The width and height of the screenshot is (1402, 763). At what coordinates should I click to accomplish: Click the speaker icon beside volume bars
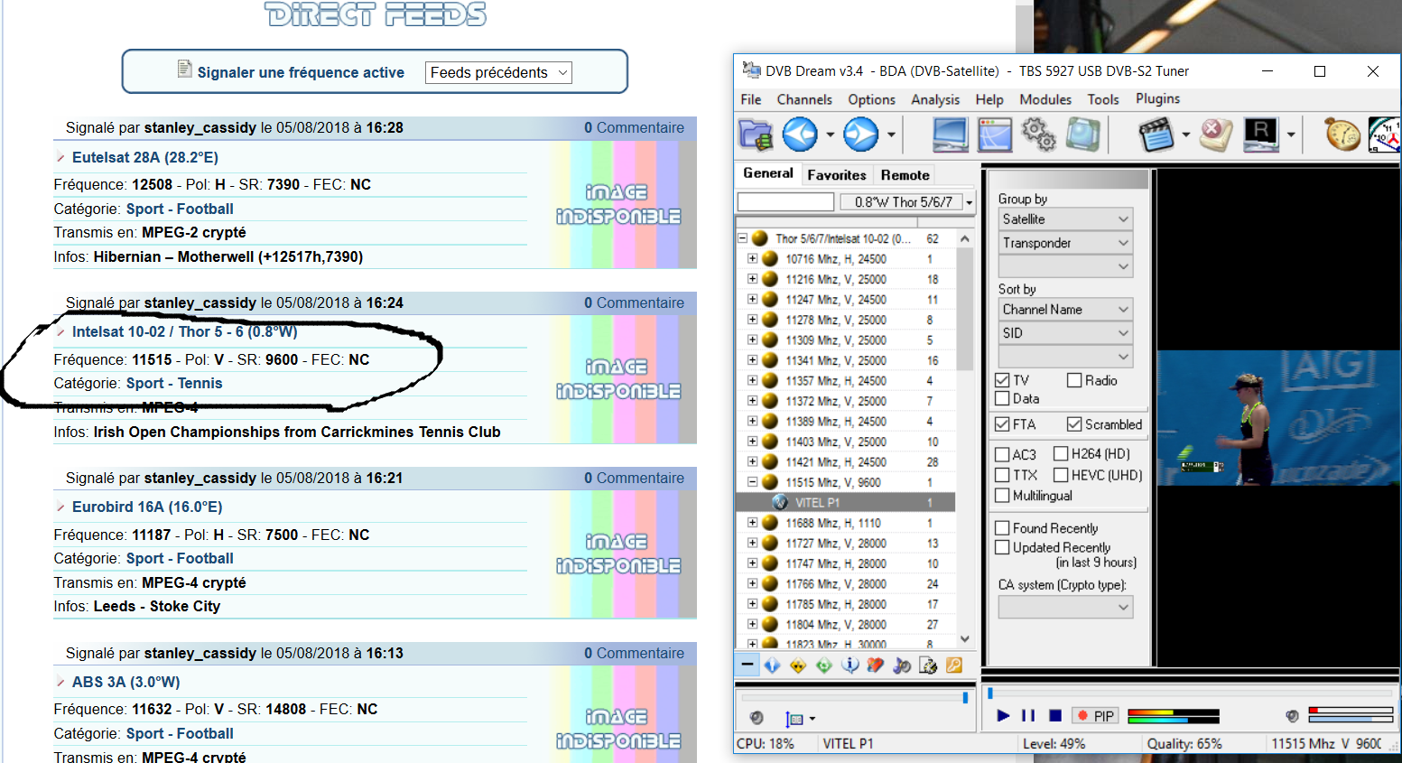click(1292, 716)
